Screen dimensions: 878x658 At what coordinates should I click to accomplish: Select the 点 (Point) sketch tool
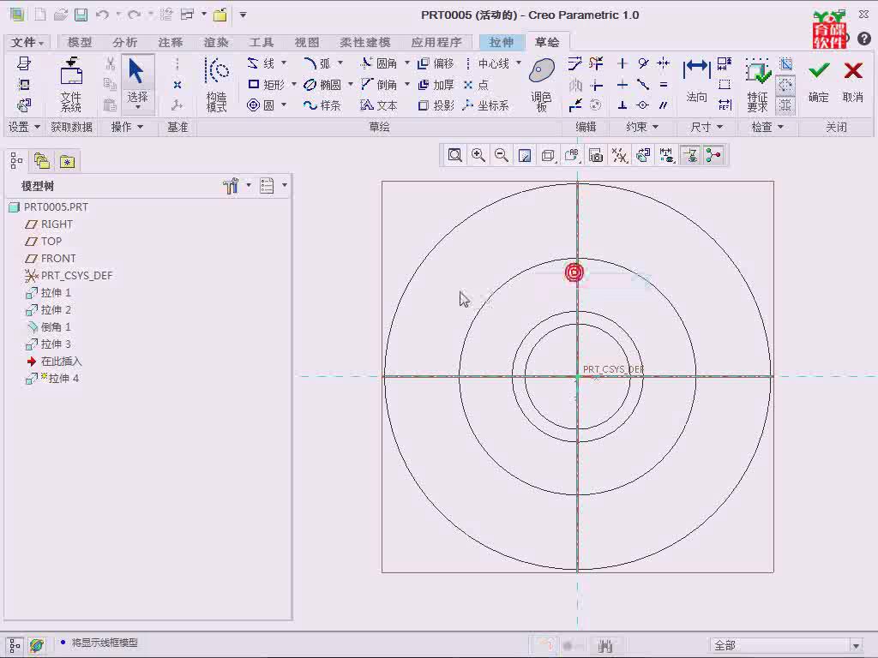[x=476, y=85]
